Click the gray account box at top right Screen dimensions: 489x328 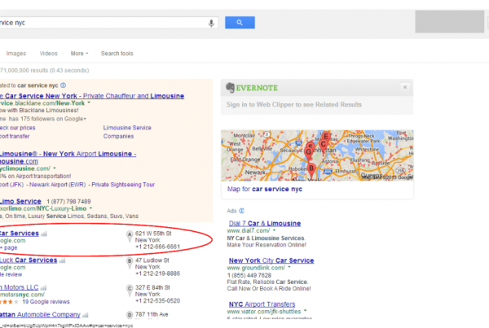point(449,21)
